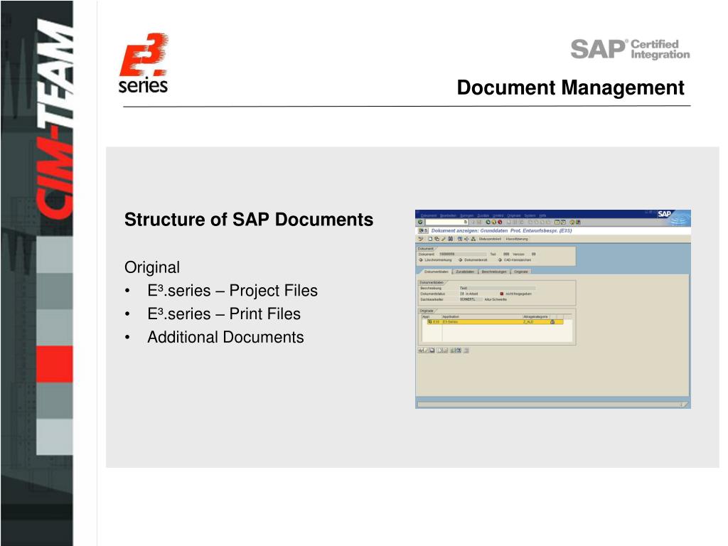Click the Help question mark icon
The height and width of the screenshot is (546, 728).
click(572, 223)
